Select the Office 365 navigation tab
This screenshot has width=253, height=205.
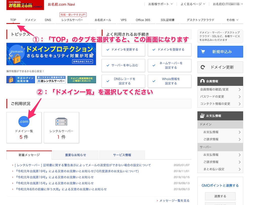143,20
